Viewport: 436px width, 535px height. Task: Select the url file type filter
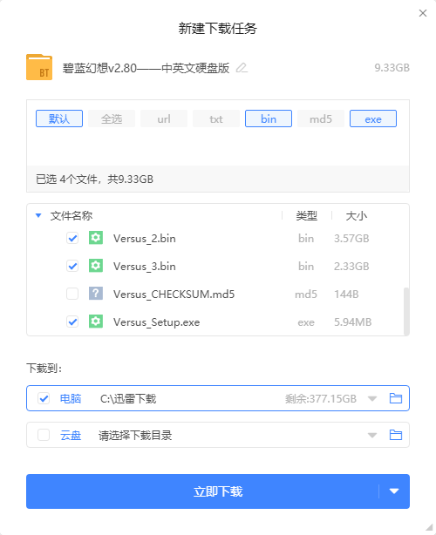(x=164, y=119)
